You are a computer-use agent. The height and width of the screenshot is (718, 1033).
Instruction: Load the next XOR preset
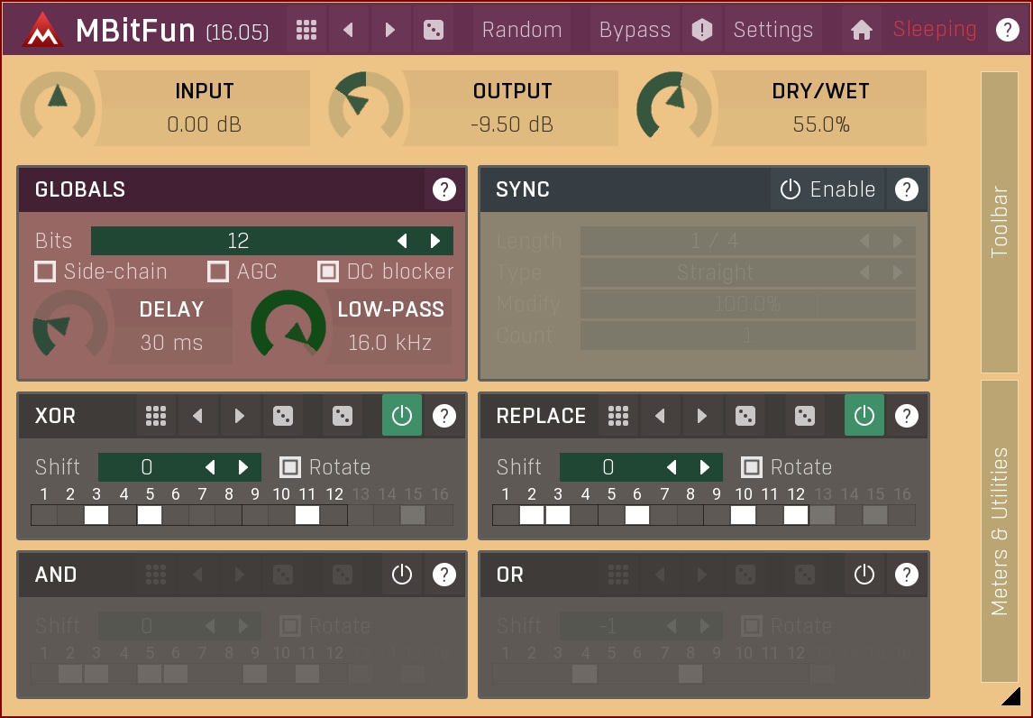point(239,416)
